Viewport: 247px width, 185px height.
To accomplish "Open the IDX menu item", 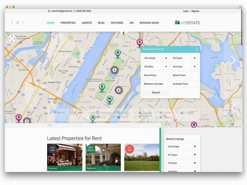I will [x=132, y=23].
